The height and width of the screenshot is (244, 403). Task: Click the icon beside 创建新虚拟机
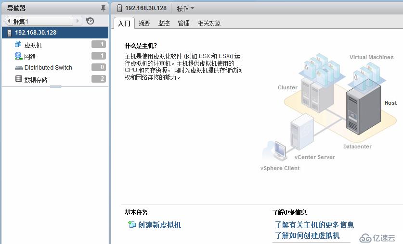(x=132, y=224)
